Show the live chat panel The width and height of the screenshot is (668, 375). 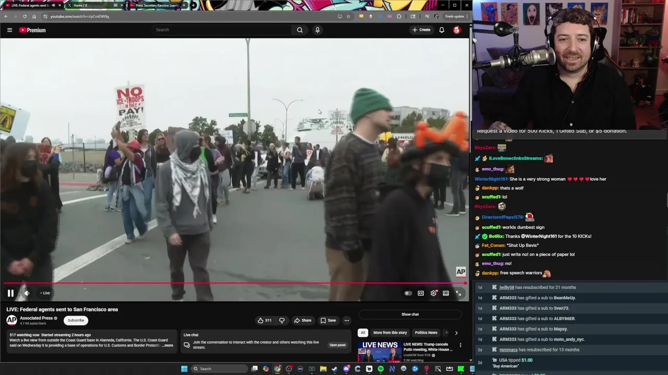click(410, 314)
